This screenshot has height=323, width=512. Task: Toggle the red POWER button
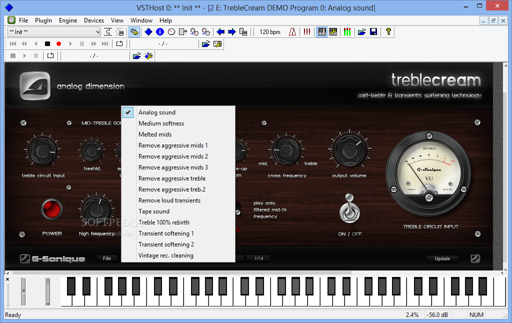[x=52, y=209]
